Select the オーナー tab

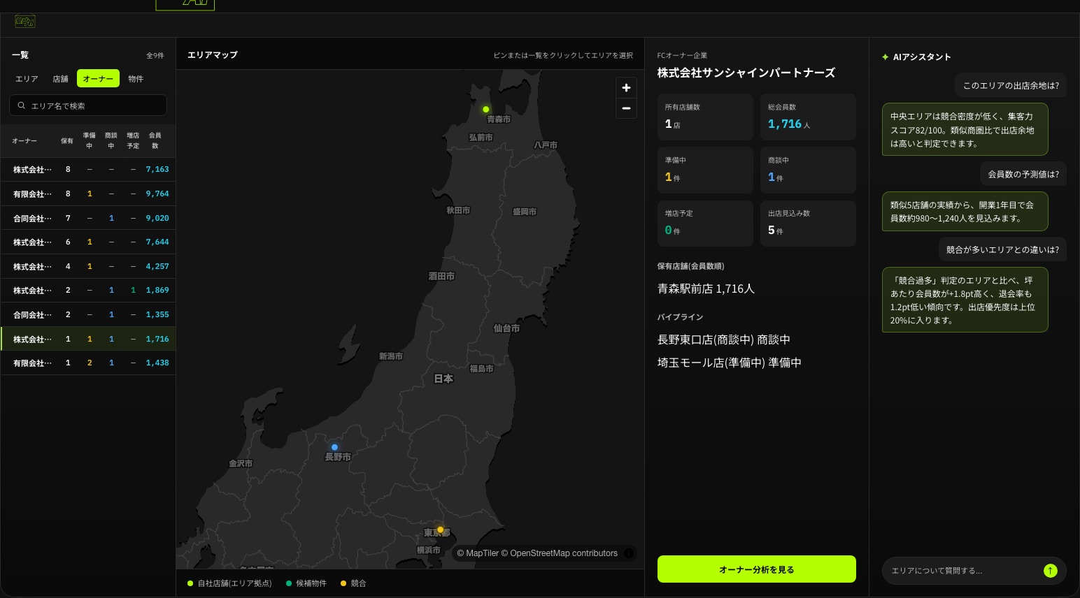pyautogui.click(x=98, y=79)
